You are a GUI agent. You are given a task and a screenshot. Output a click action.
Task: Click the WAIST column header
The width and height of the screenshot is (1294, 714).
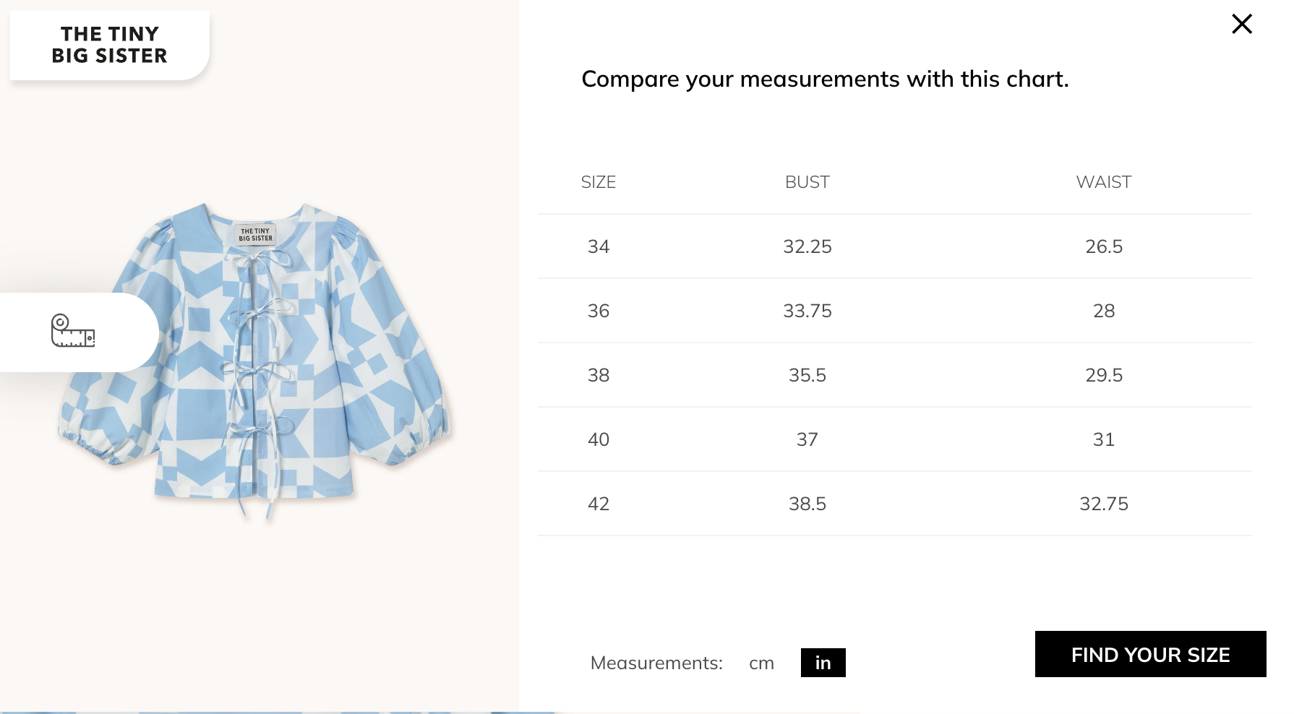coord(1103,182)
